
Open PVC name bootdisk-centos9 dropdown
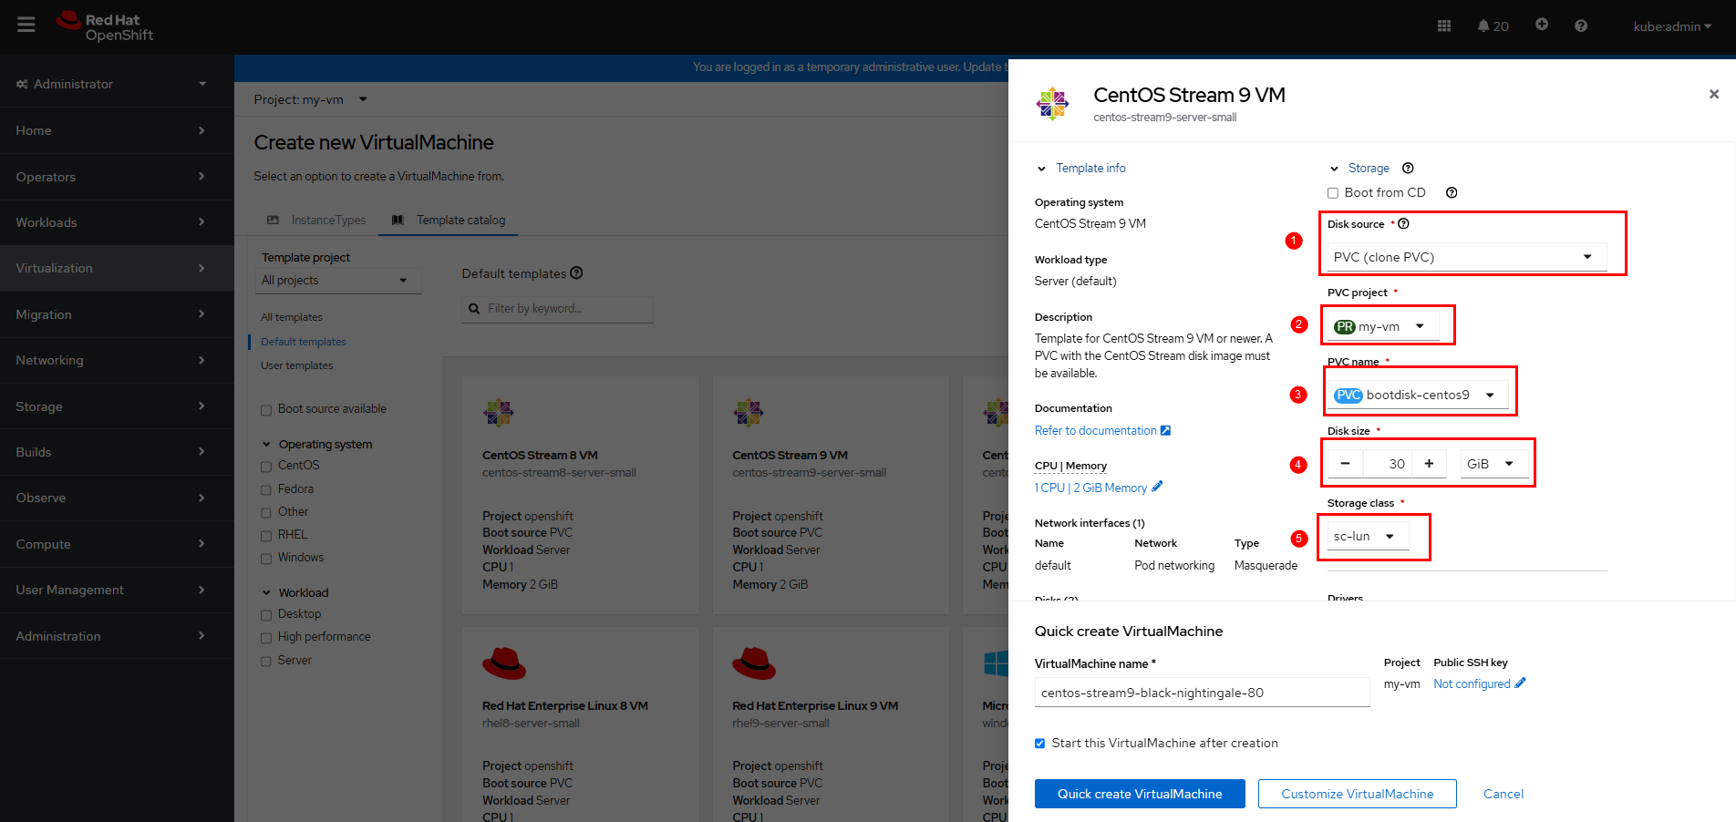[1418, 395]
